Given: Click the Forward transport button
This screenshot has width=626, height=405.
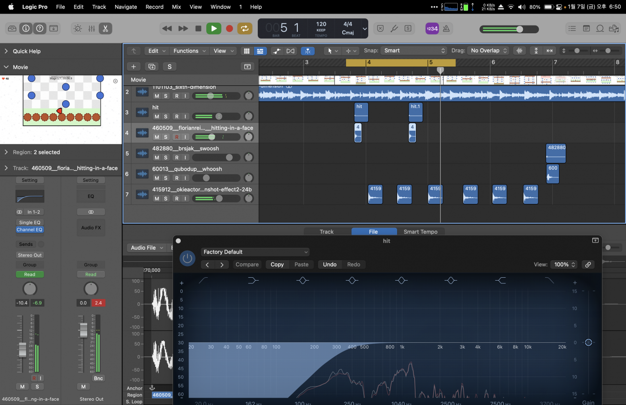Looking at the screenshot, I should 183,28.
